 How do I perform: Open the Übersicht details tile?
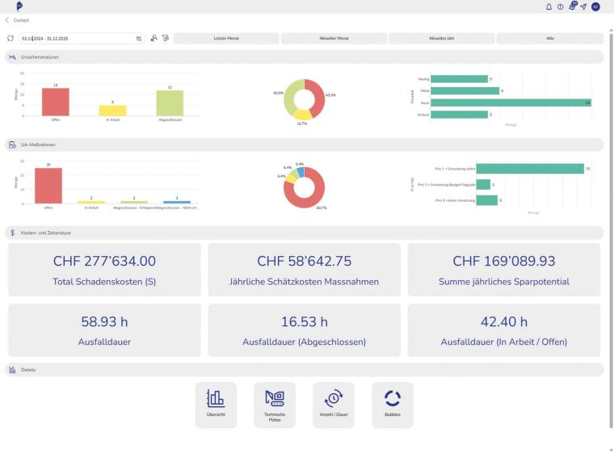point(216,405)
